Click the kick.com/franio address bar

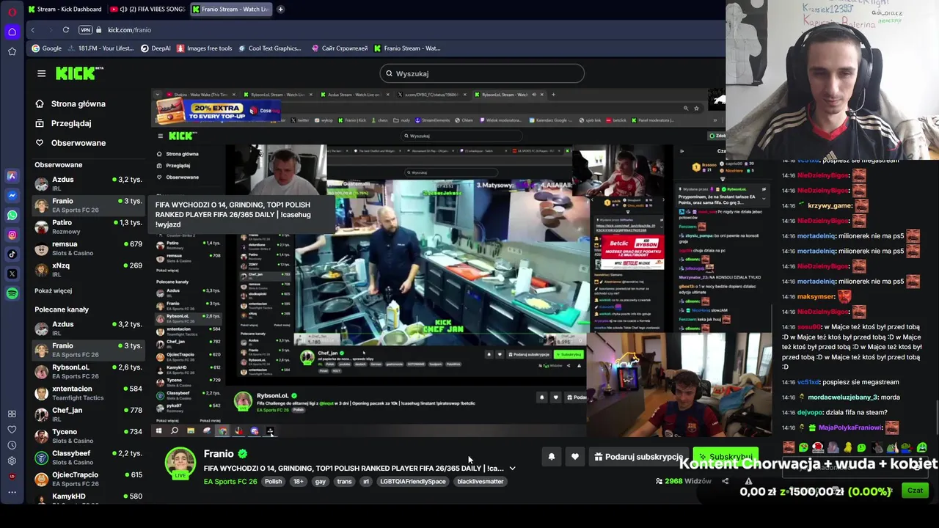tap(129, 30)
